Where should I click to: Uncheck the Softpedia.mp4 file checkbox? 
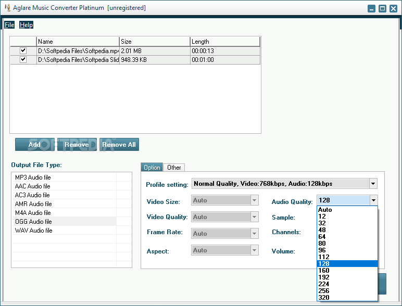(x=23, y=50)
